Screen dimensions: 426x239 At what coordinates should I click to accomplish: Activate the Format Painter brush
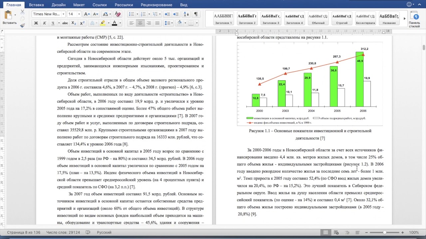(x=22, y=25)
